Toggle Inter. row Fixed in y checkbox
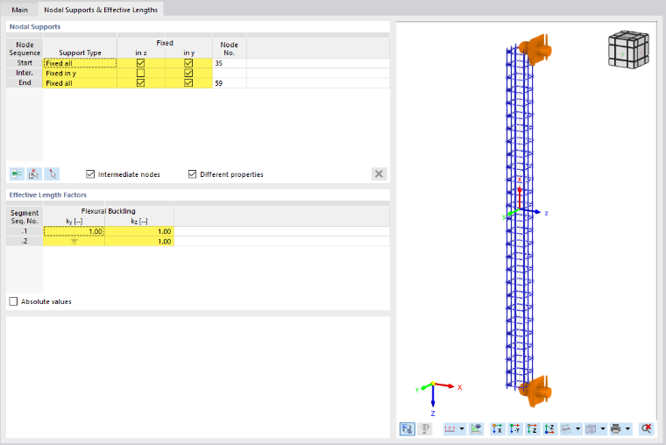 [x=188, y=73]
